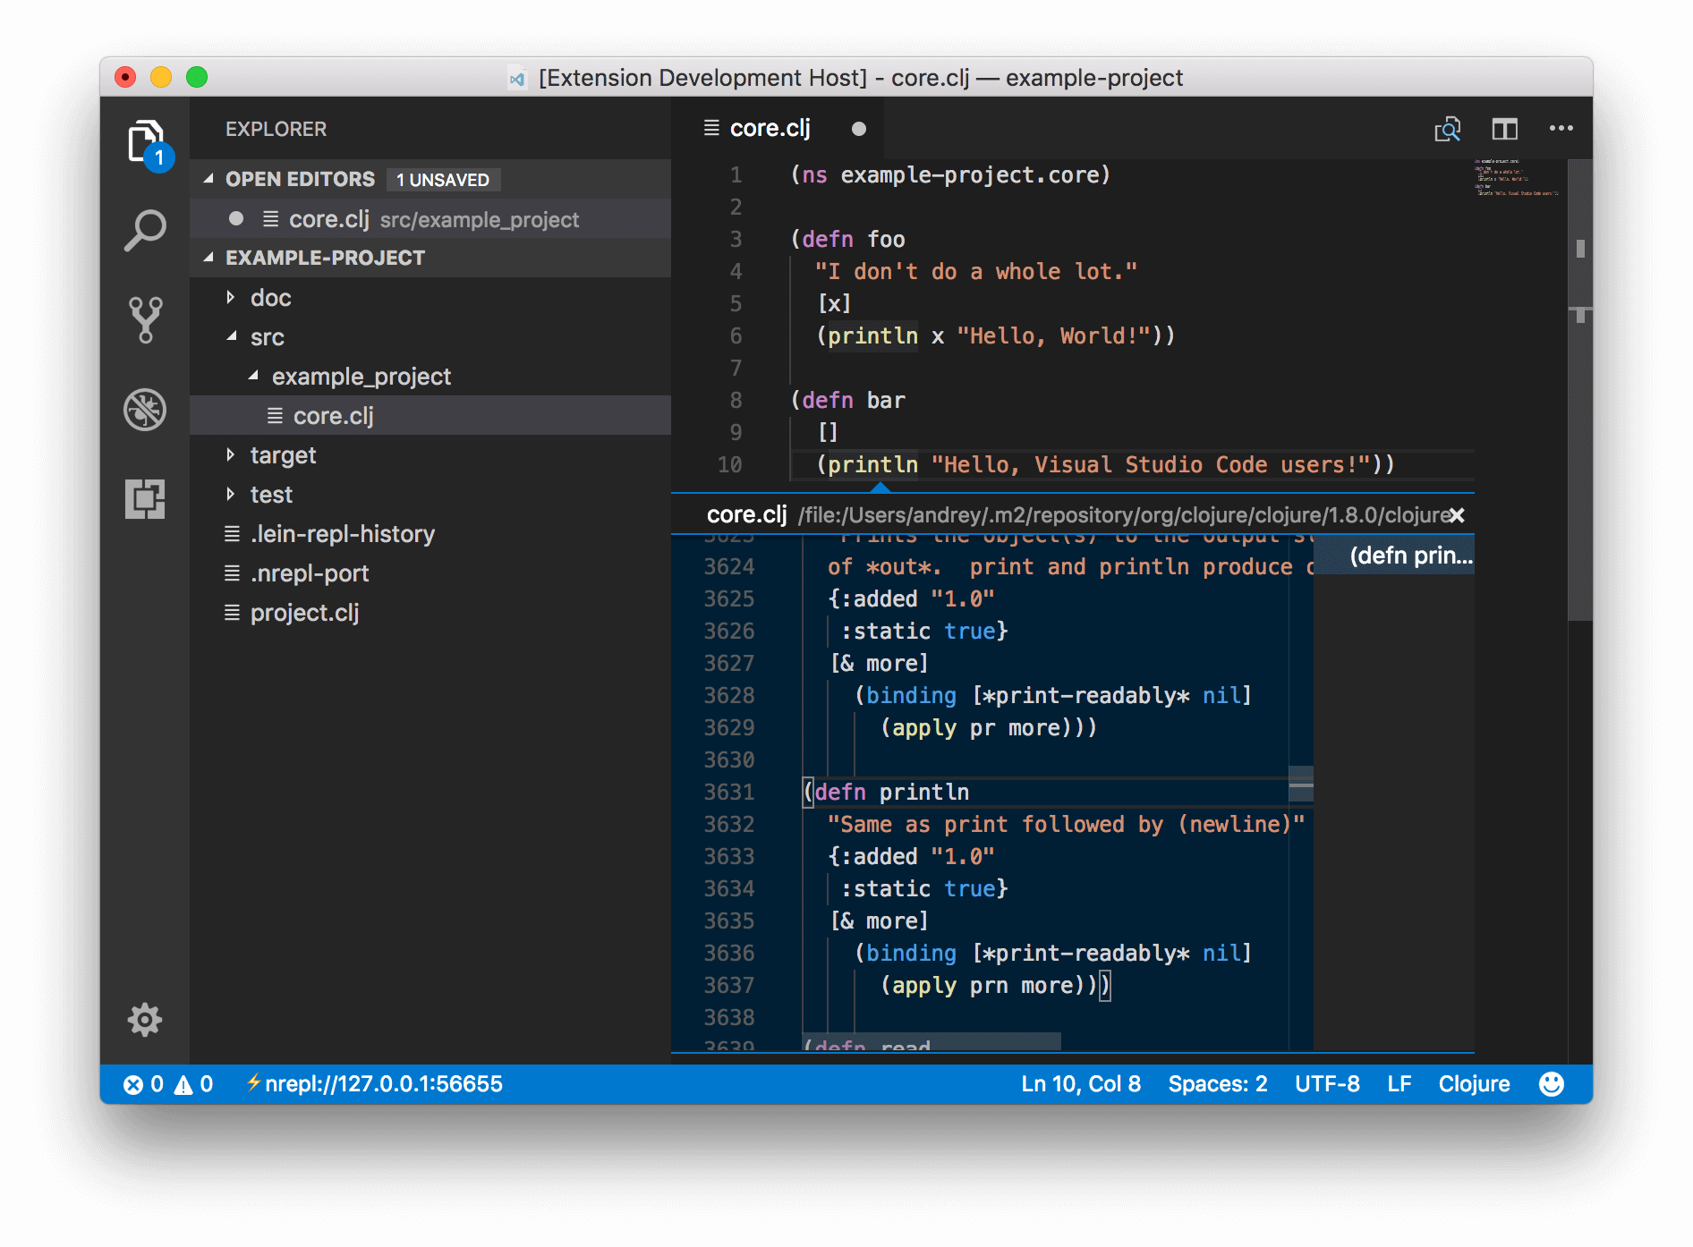Expand the test folder

click(x=231, y=494)
